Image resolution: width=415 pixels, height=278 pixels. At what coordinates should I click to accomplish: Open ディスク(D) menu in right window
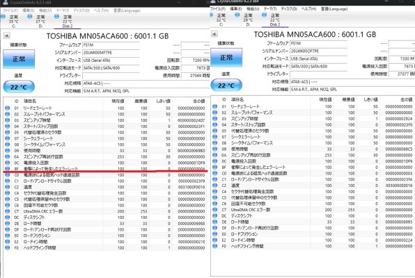(x=289, y=9)
